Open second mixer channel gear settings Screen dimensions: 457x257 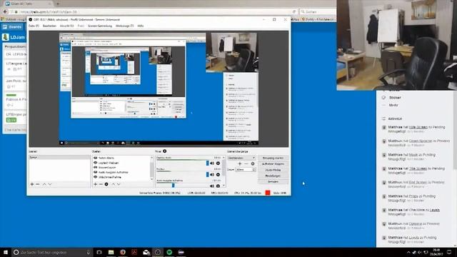click(x=218, y=174)
